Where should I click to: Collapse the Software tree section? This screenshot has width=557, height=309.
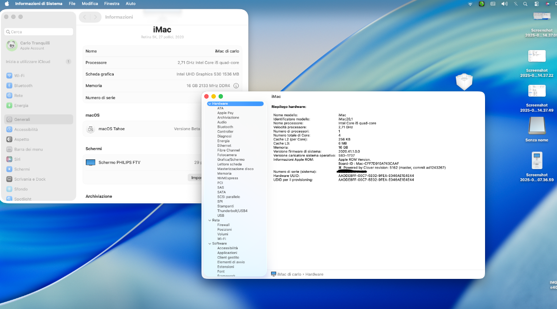[210, 243]
